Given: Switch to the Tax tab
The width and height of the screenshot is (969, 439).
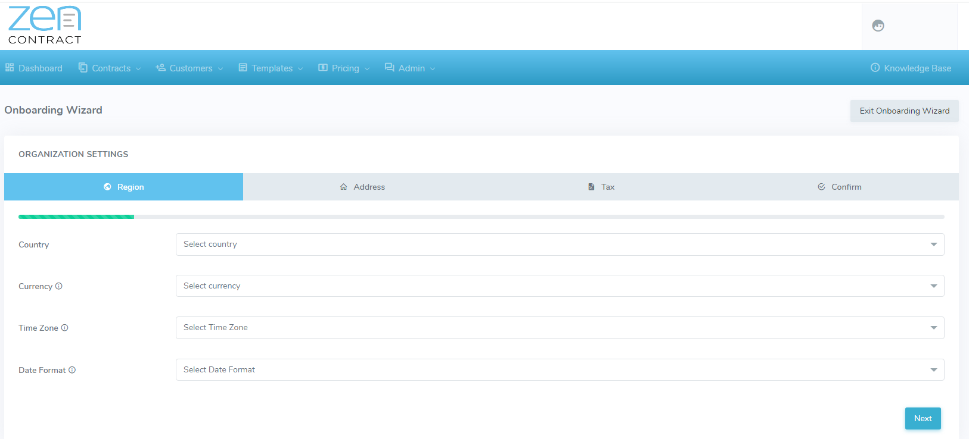Looking at the screenshot, I should point(601,187).
